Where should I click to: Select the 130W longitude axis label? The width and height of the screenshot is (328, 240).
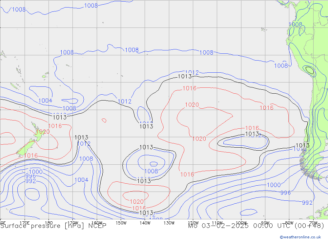pyautogui.click(x=169, y=223)
